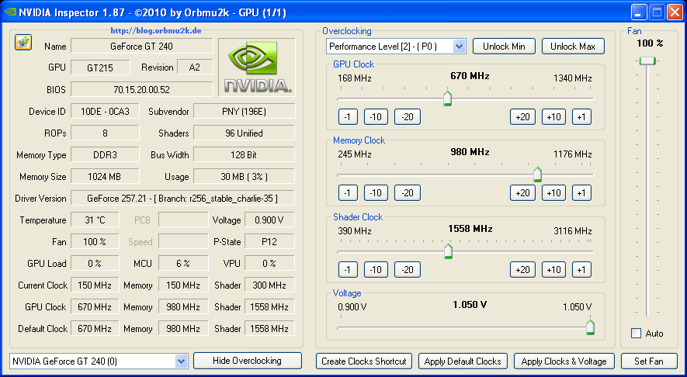
Task: Click Apply Default Clocks button
Action: pyautogui.click(x=463, y=361)
